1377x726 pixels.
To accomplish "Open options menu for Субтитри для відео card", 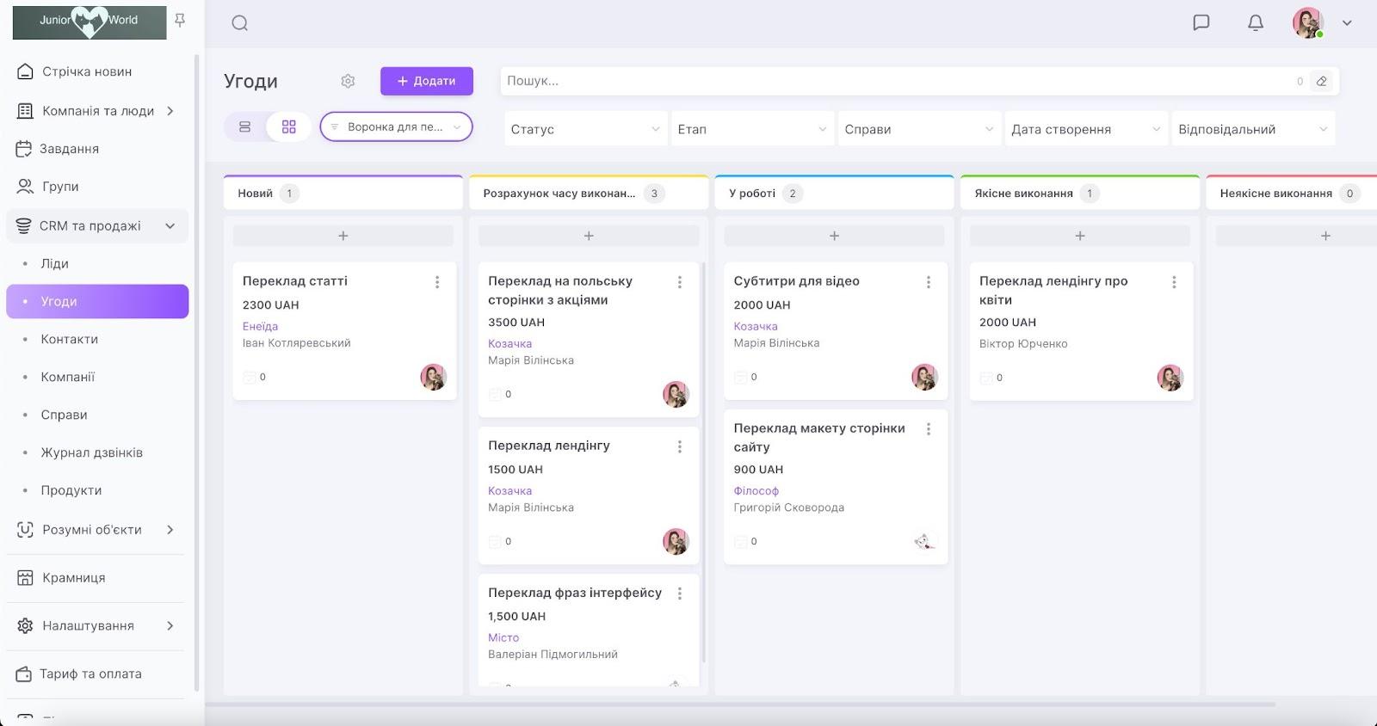I will point(928,282).
